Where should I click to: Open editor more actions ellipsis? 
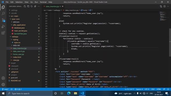coord(168,6)
